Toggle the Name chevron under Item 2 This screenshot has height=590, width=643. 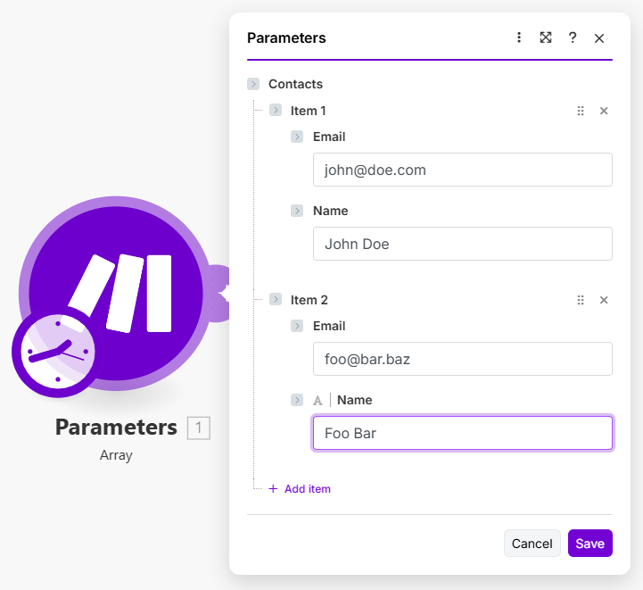[298, 400]
